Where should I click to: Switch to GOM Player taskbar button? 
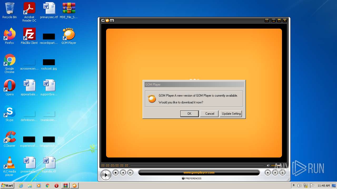click(x=75, y=186)
